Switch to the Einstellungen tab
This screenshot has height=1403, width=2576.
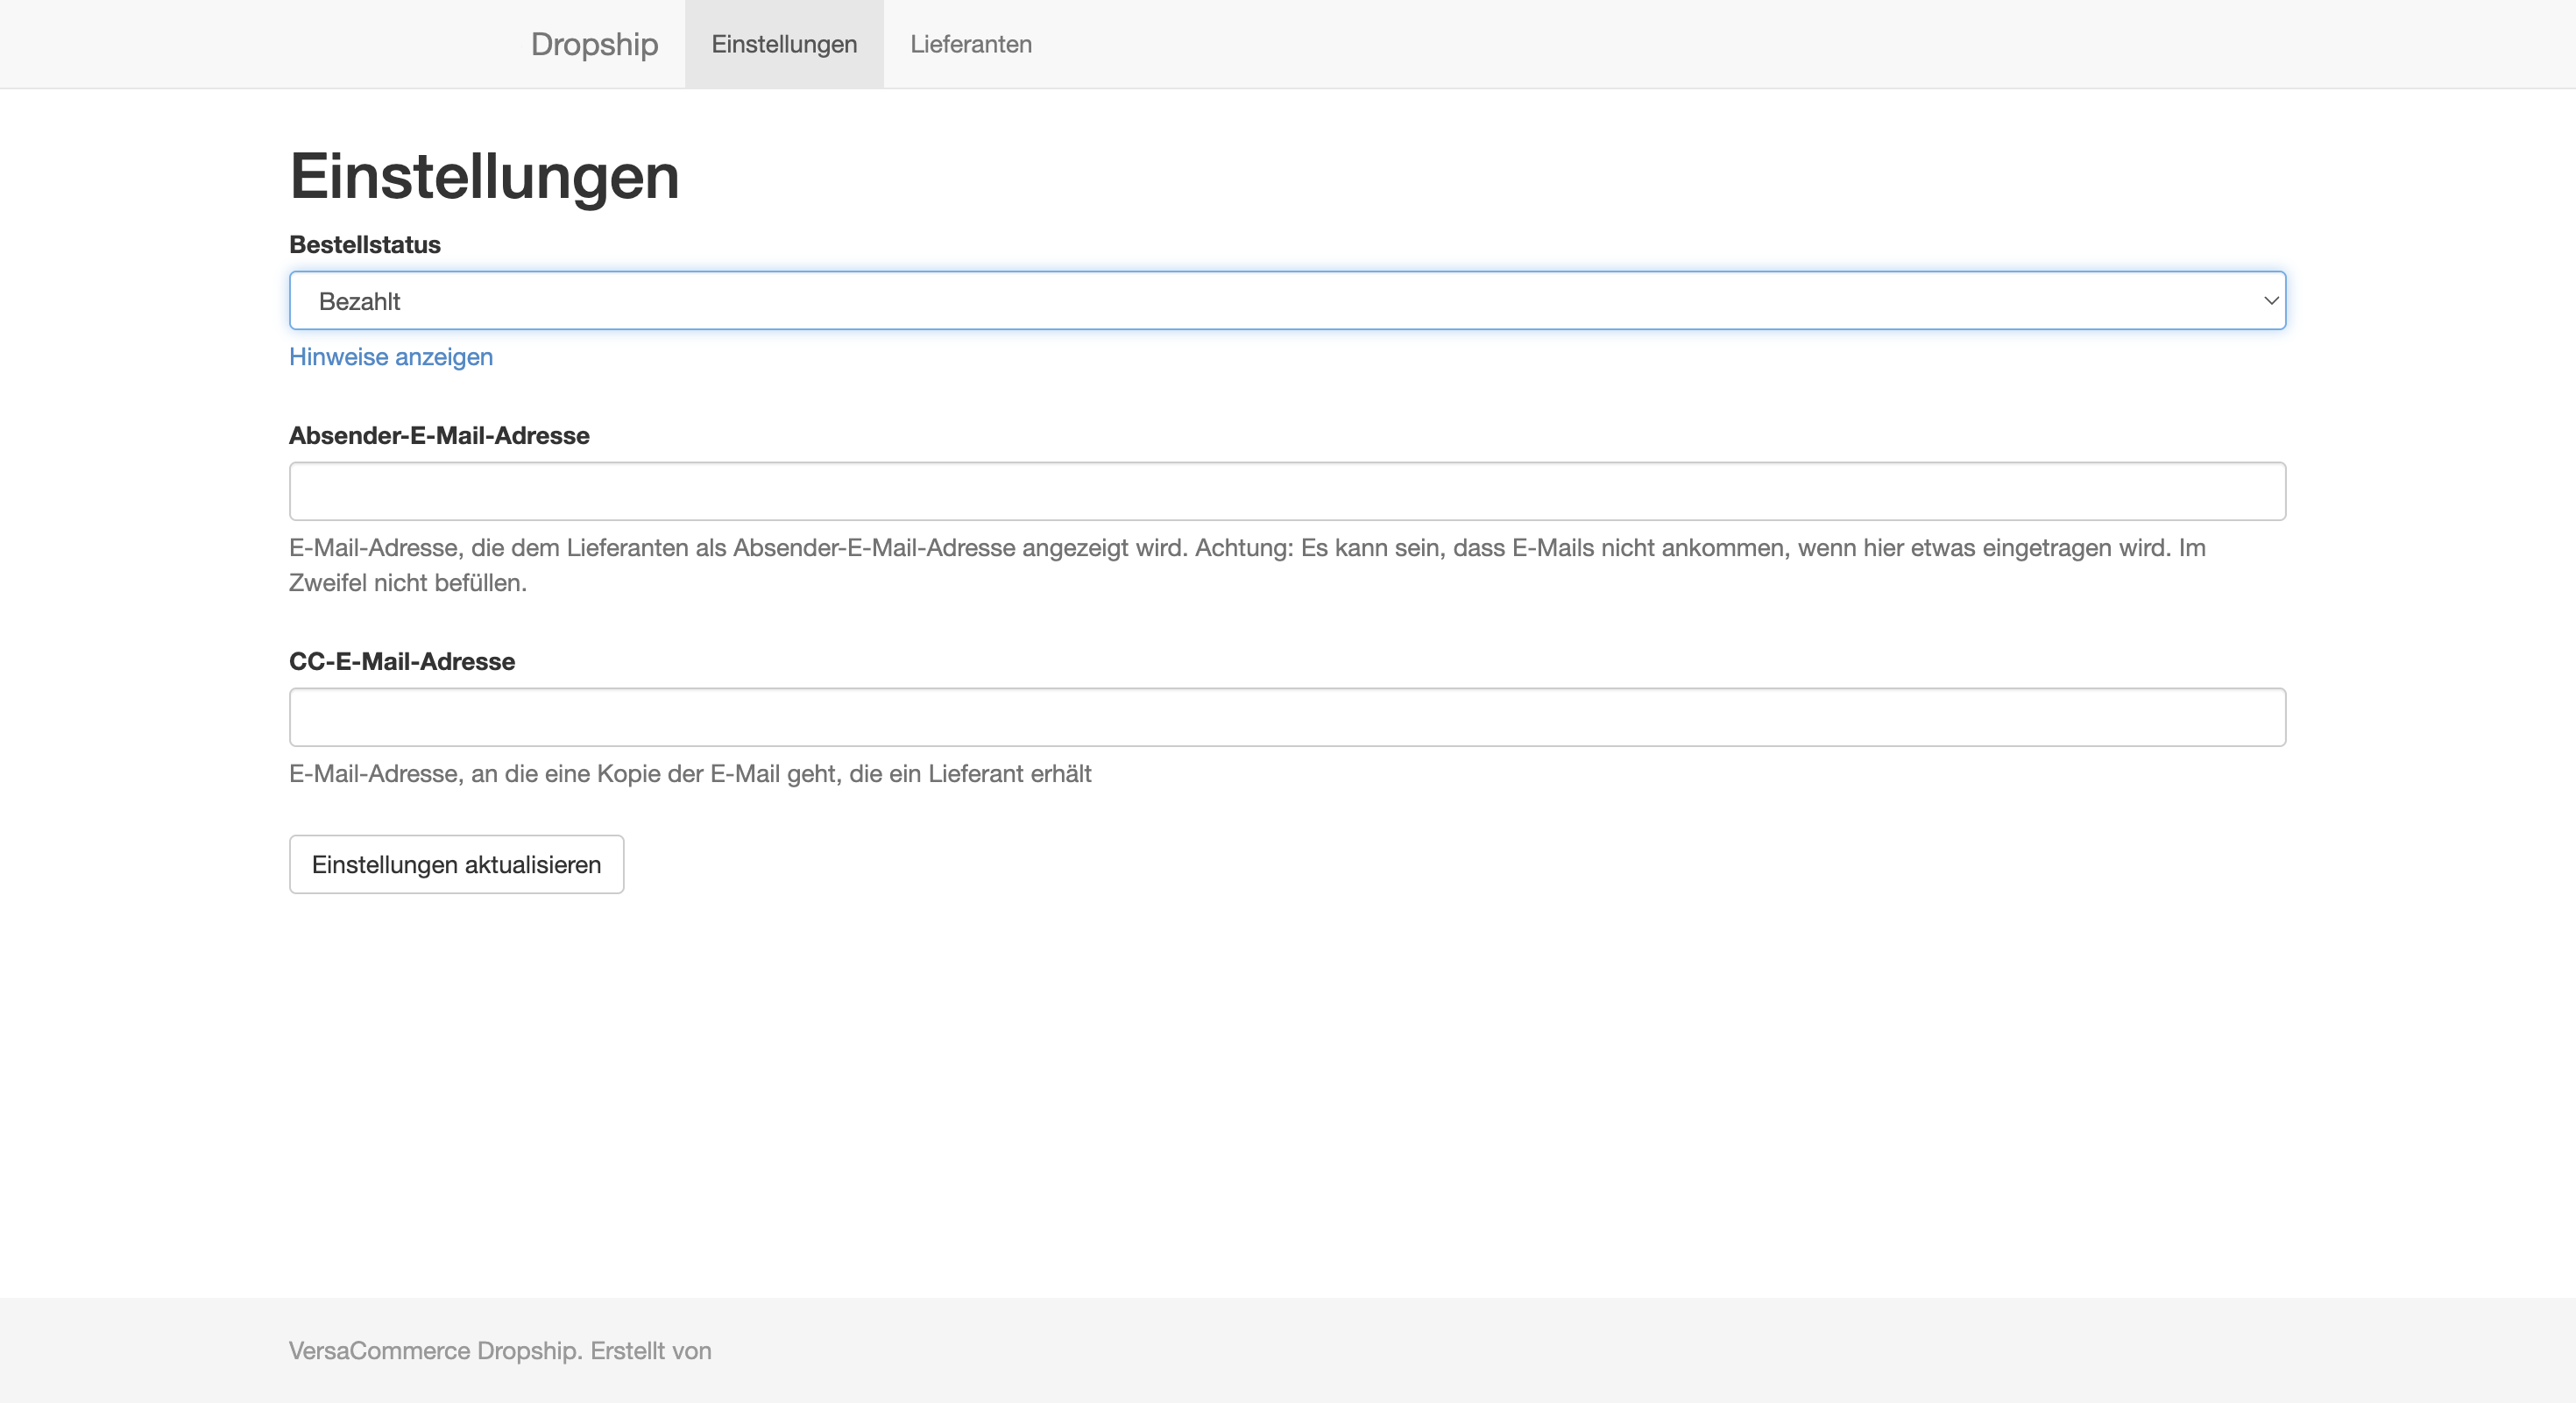pyautogui.click(x=784, y=44)
